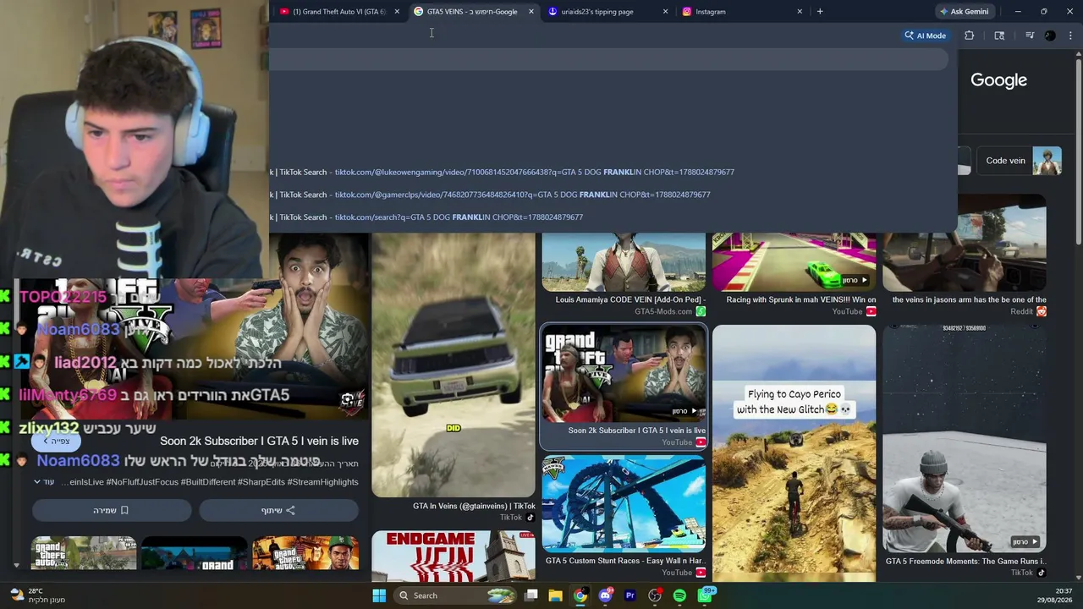Image resolution: width=1083 pixels, height=609 pixels.
Task: Launch Premiere Pro from the taskbar
Action: (629, 595)
